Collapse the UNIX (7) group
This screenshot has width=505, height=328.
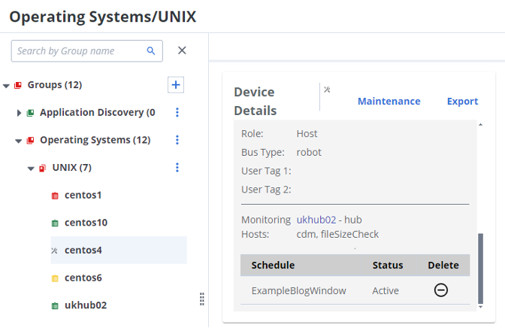click(x=31, y=168)
